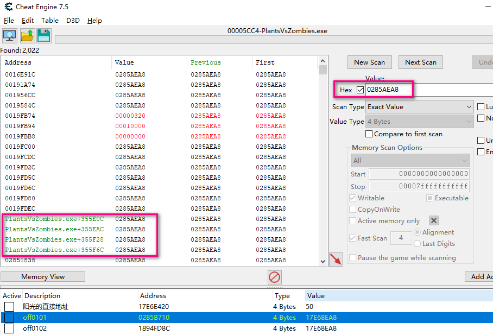
Task: Select result address 02851838
Action: [20, 261]
